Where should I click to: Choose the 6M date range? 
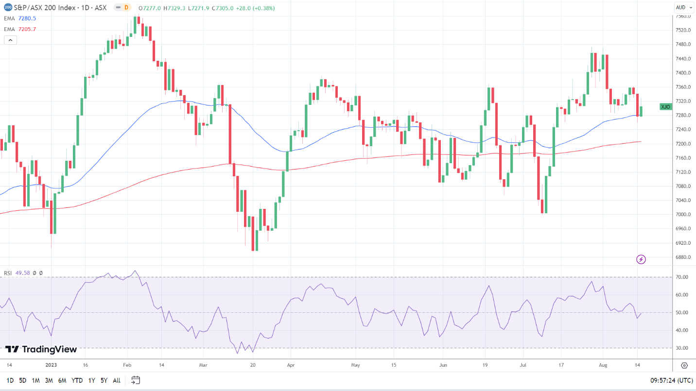[x=62, y=380]
